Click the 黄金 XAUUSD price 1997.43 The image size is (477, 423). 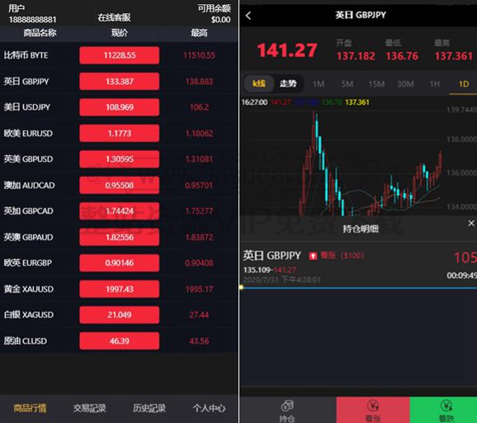pyautogui.click(x=119, y=289)
